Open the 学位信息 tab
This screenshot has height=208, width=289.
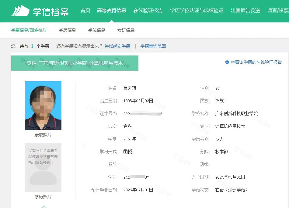[97, 30]
